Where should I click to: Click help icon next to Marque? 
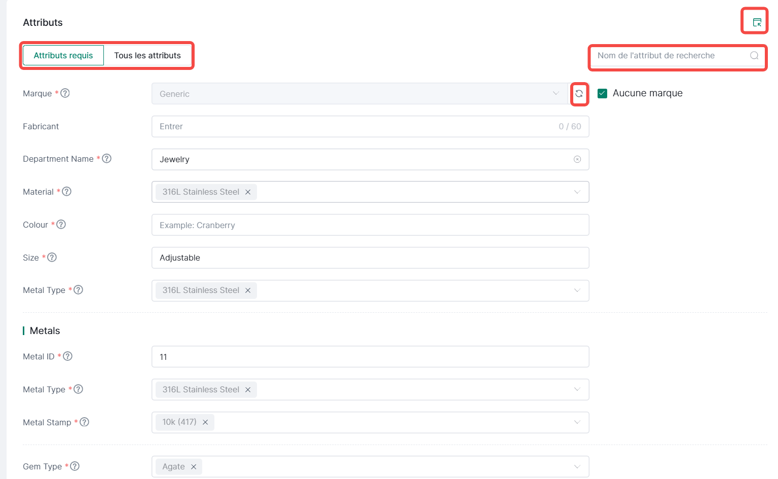(65, 93)
